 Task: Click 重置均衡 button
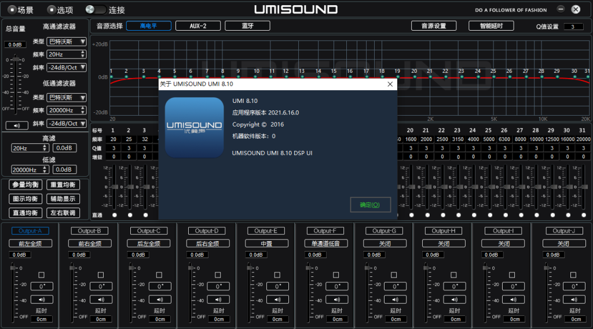pos(63,184)
